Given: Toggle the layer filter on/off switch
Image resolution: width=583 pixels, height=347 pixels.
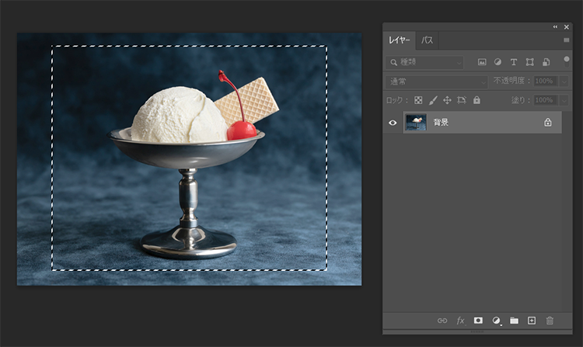Looking at the screenshot, I should pos(566,60).
